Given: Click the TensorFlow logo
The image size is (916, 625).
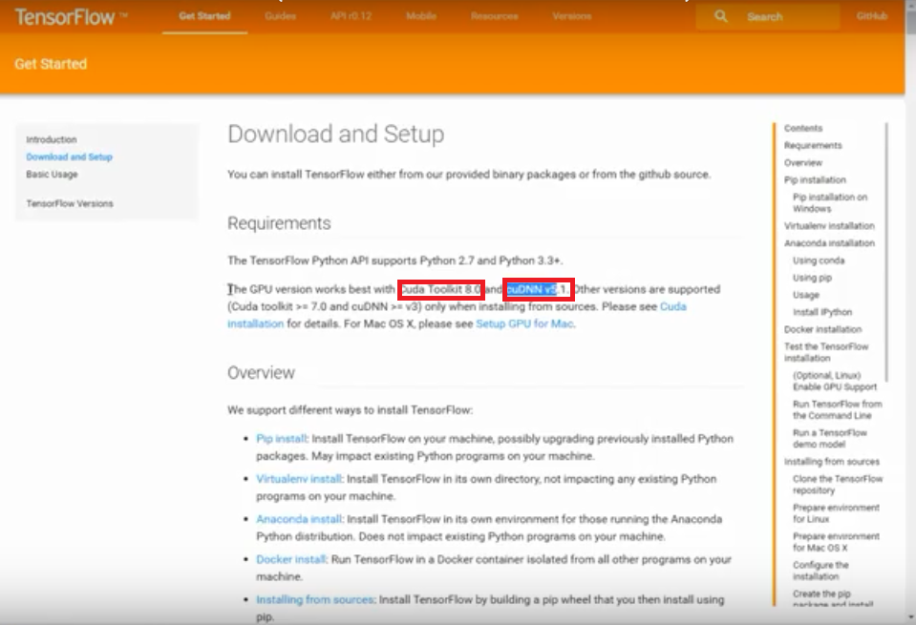Looking at the screenshot, I should click(70, 17).
